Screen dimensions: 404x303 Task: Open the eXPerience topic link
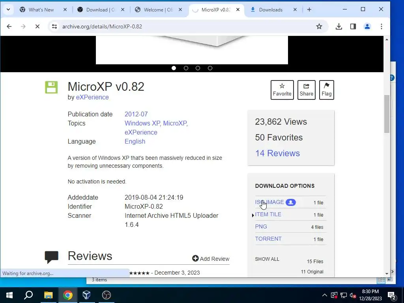tap(141, 132)
